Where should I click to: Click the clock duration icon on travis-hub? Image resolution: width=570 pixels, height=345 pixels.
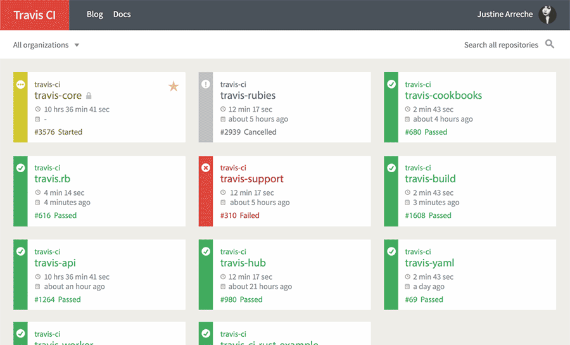pos(223,277)
